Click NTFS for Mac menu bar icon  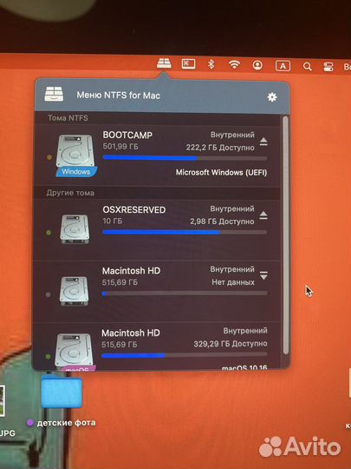click(164, 63)
